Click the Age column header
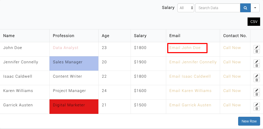 (105, 36)
